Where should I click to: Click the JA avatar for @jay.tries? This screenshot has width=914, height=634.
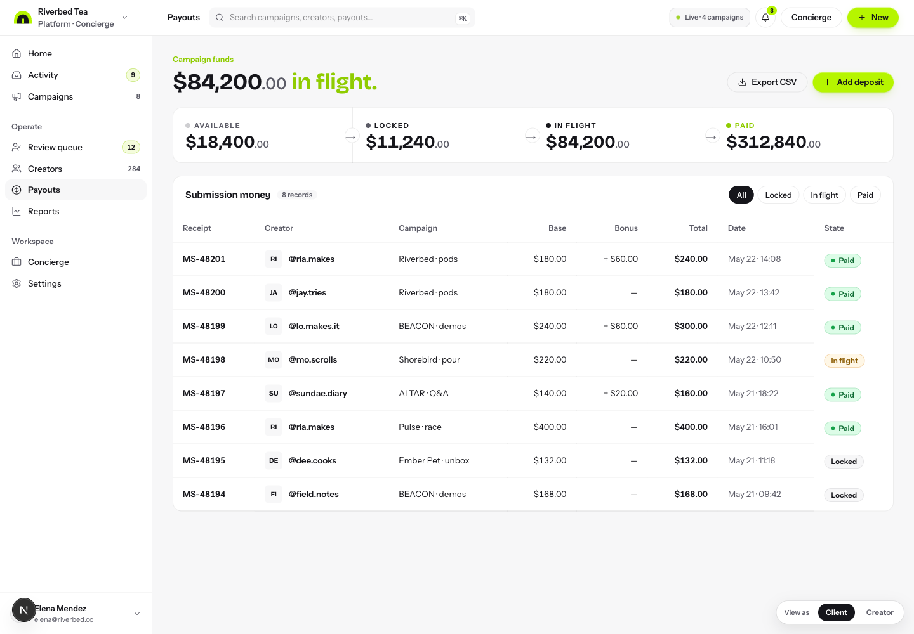tap(274, 292)
